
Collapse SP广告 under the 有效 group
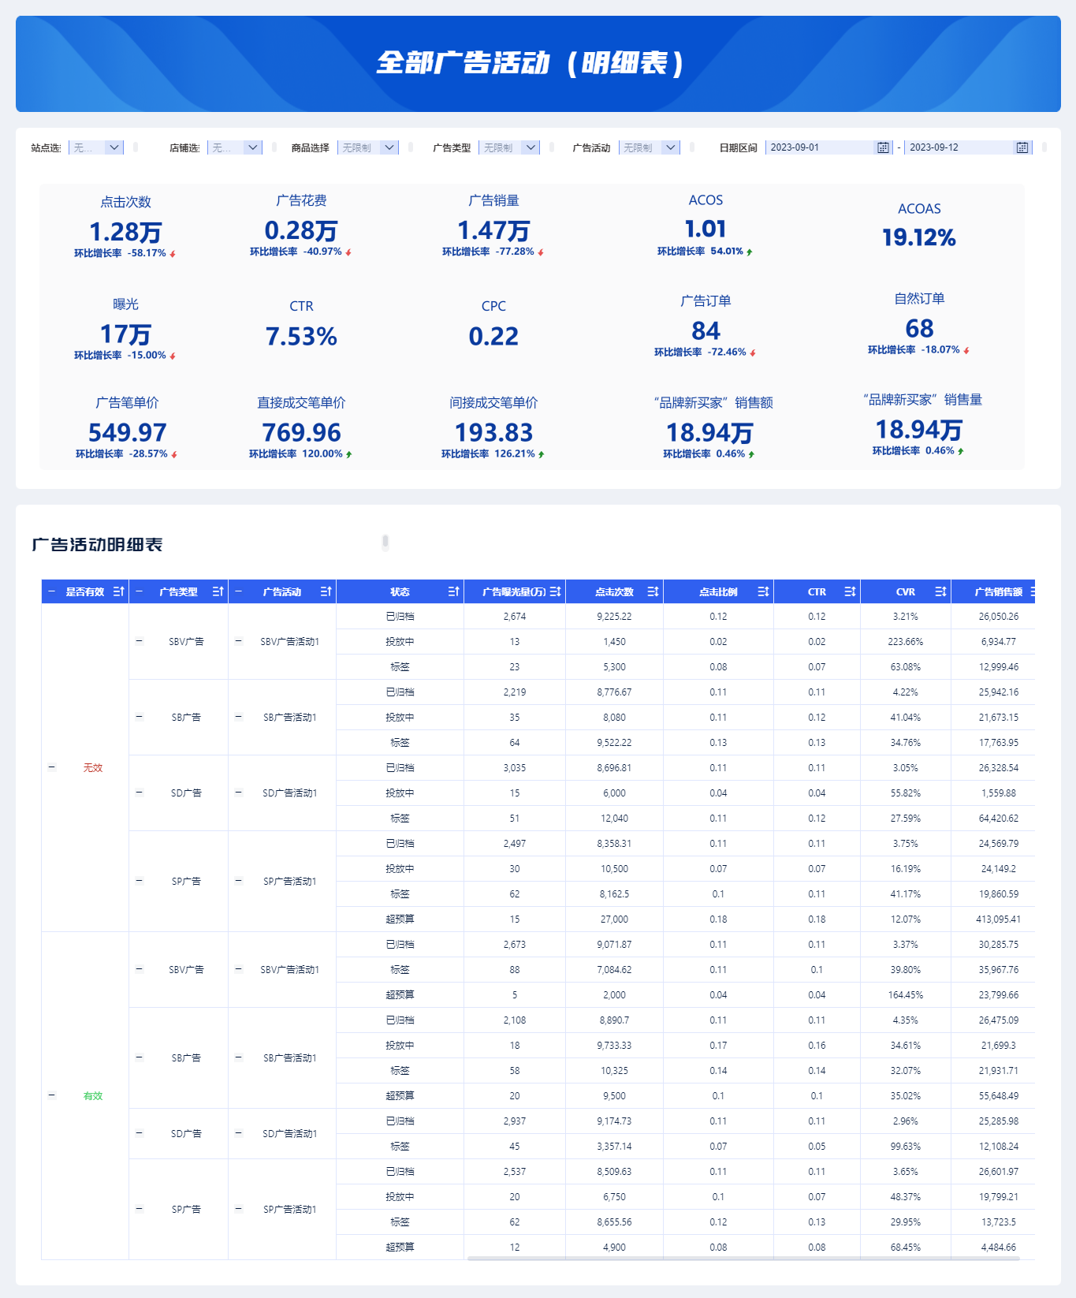pos(140,1209)
